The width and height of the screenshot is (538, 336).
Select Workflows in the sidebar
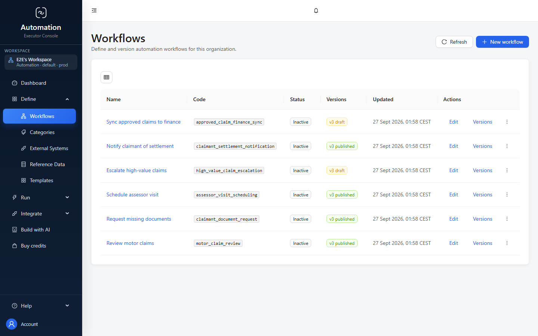tap(39, 116)
